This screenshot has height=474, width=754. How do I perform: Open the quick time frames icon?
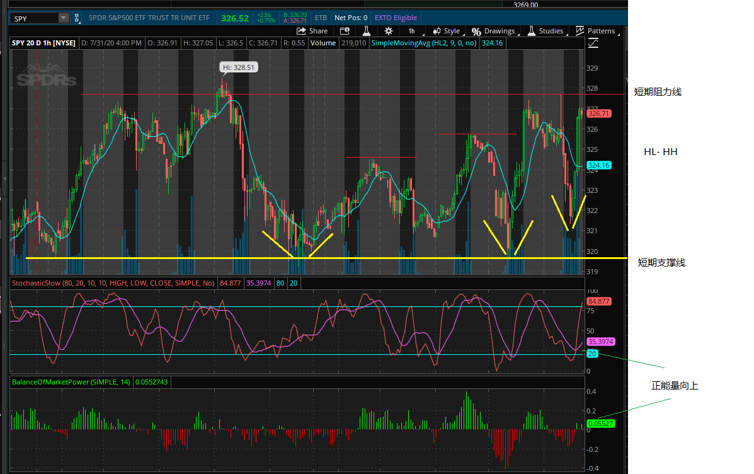click(x=345, y=31)
